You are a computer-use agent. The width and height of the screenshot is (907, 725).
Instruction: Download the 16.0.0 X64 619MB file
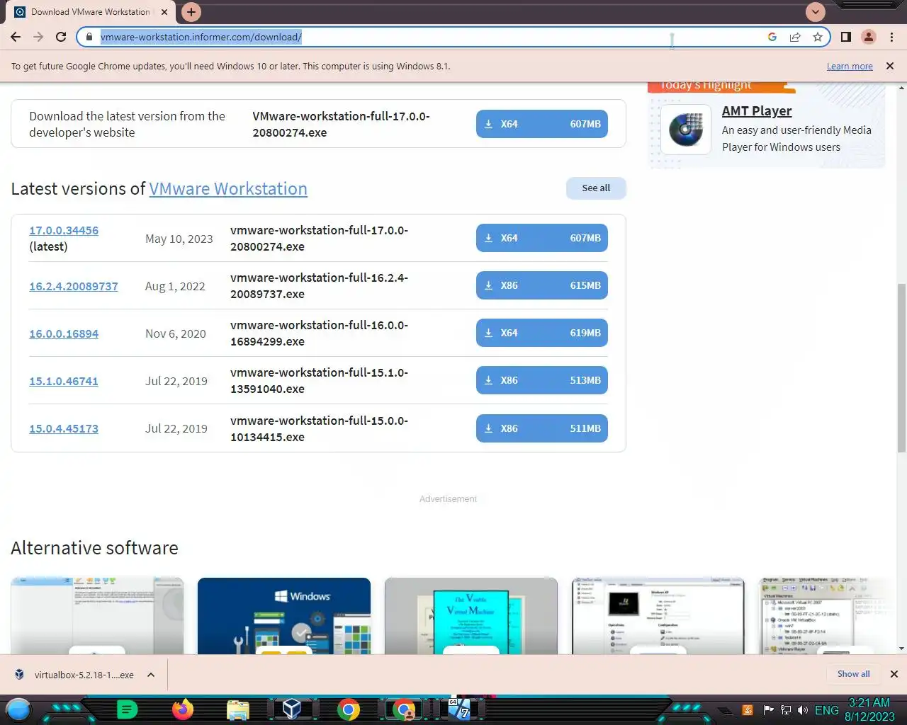(x=542, y=333)
